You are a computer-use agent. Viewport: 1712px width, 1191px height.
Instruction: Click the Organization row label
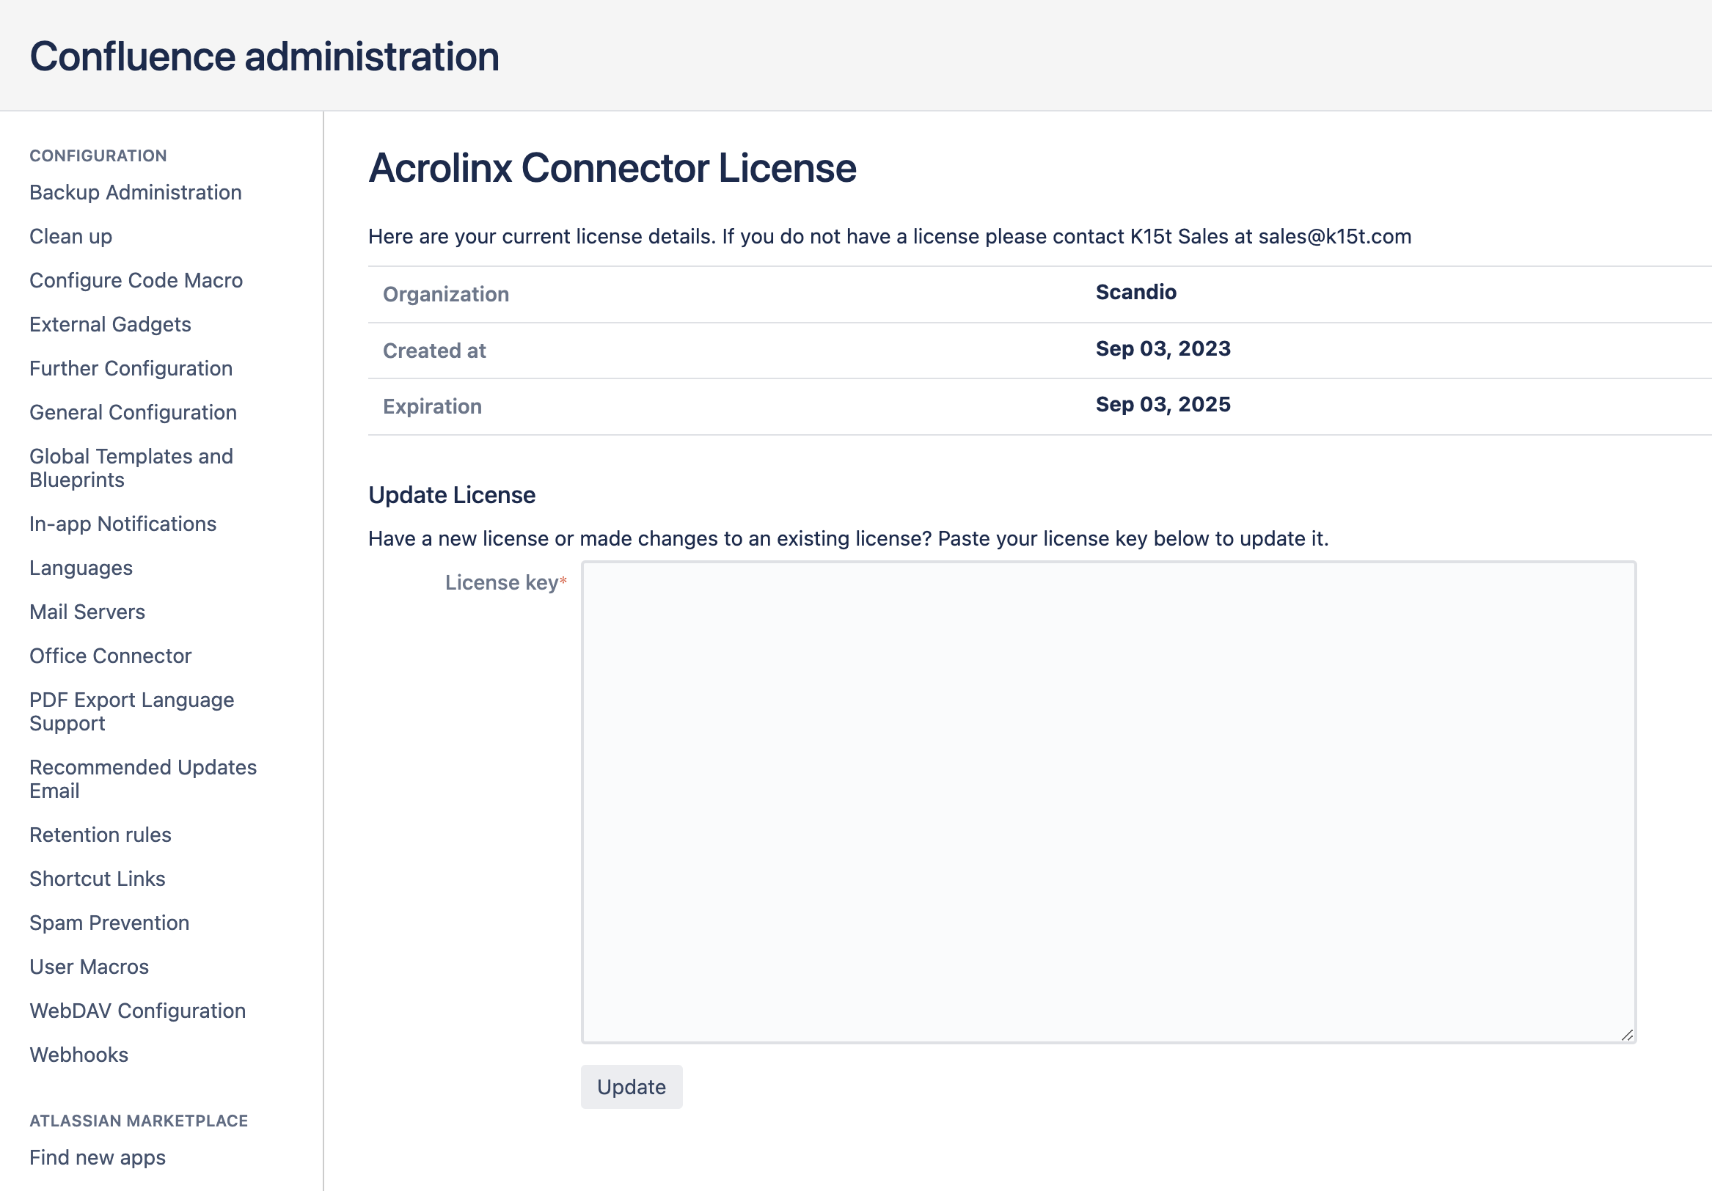446,294
